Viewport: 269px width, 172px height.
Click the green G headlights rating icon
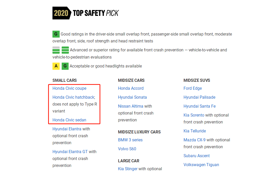pyautogui.click(x=65, y=66)
